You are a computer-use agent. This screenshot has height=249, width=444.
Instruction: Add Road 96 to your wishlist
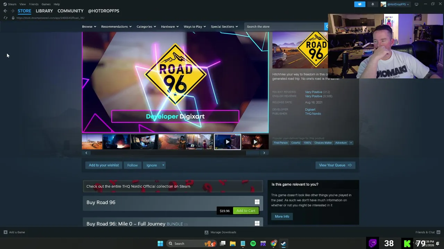[104, 165]
